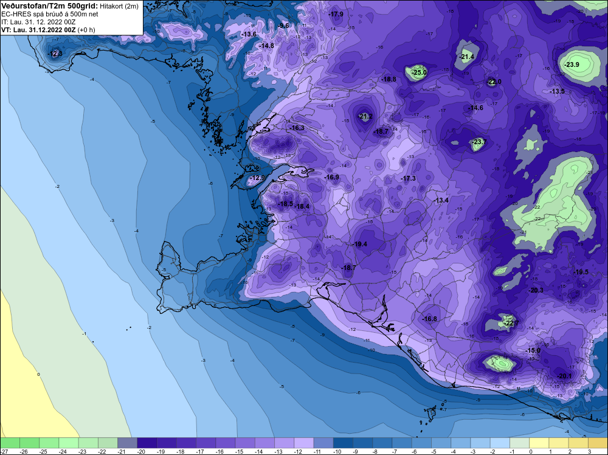Pick the -24 swatch in the color scale
The width and height of the screenshot is (608, 455).
click(x=69, y=443)
